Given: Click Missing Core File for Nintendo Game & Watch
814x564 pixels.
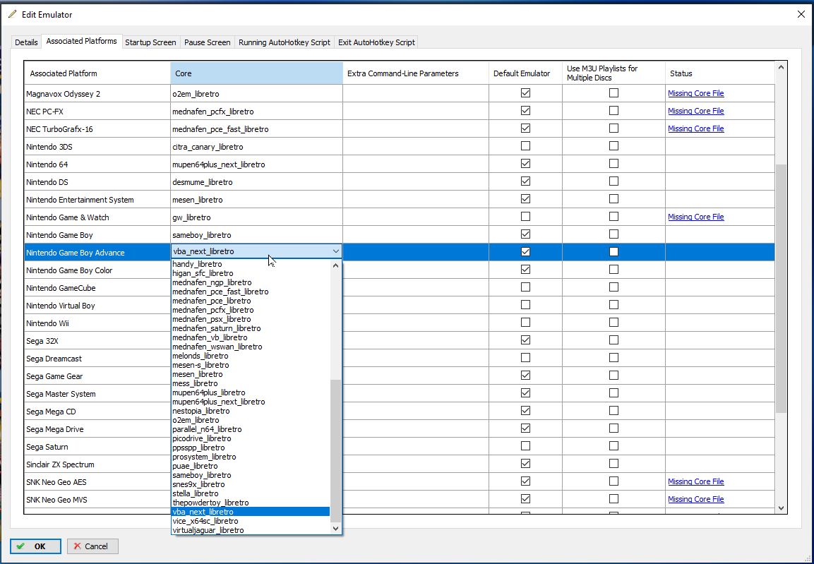Looking at the screenshot, I should tap(695, 217).
